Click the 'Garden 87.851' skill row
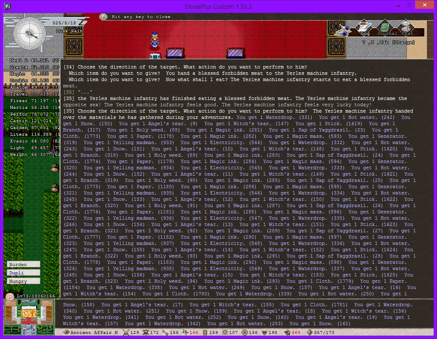The image size is (437, 339). click(34, 127)
